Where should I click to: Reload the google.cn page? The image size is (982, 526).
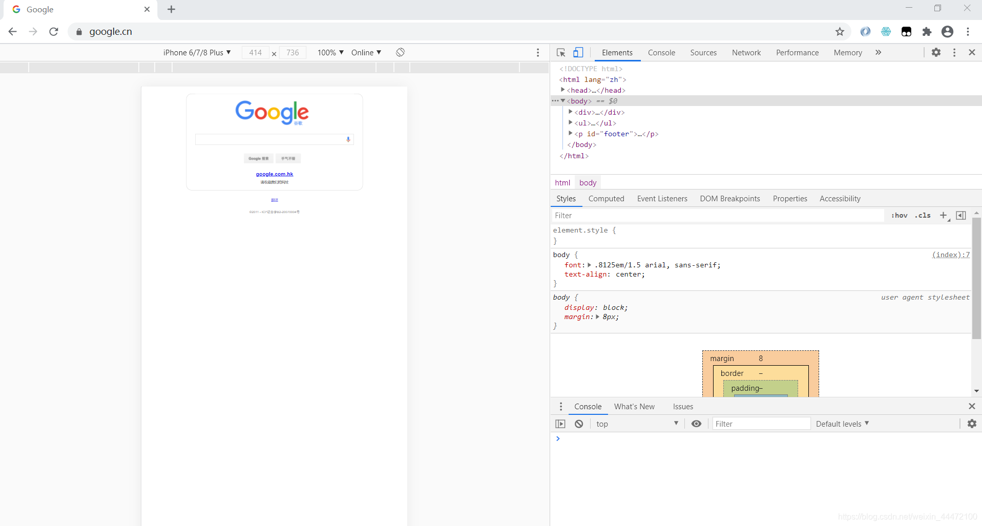[54, 31]
